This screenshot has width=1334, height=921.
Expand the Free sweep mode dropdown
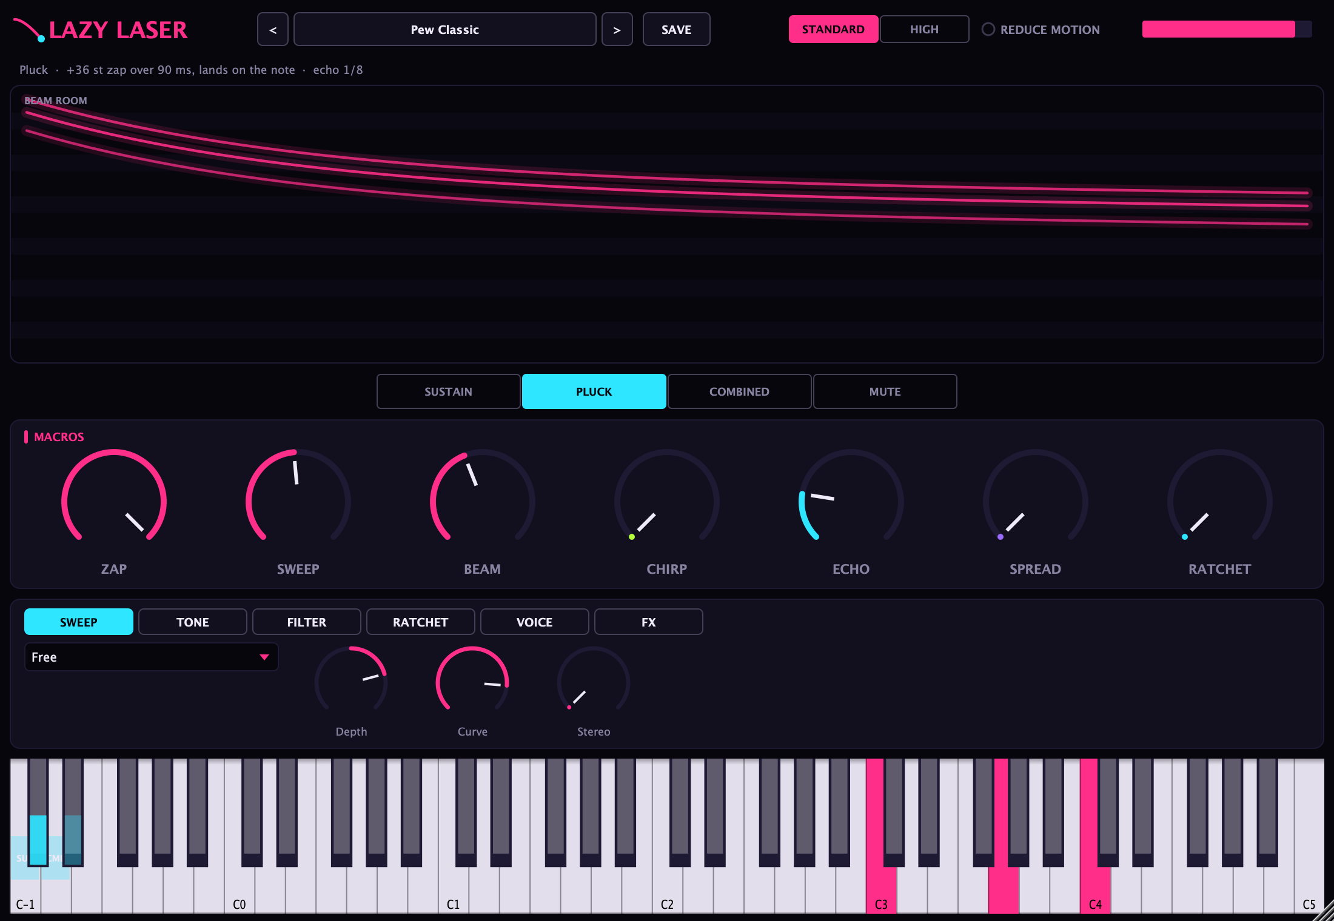(x=151, y=657)
